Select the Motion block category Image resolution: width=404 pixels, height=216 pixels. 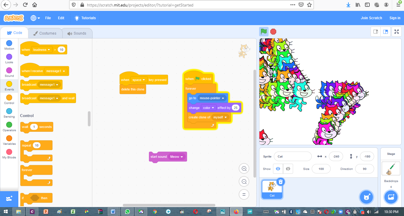(9, 45)
